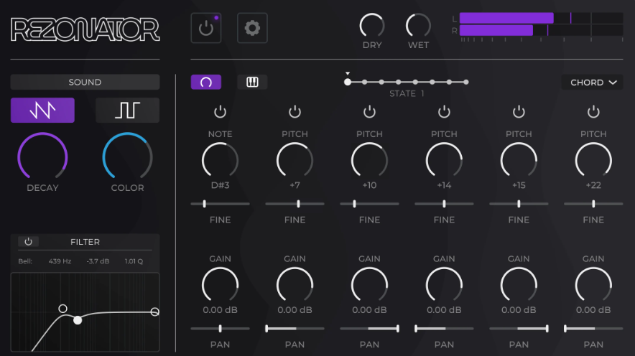Screen dimensions: 635x356
Task: Click the PAN slider in the +7 column
Action: (295, 329)
